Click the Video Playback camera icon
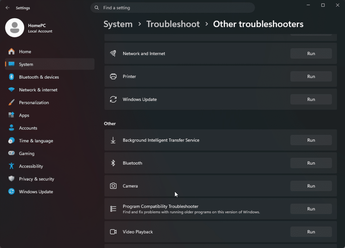Screen dimensions: 345x248 coord(113,232)
